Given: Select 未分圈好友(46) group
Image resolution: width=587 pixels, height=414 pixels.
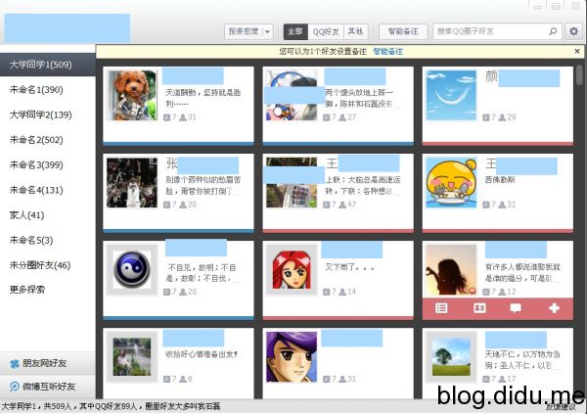Looking at the screenshot, I should tap(48, 265).
